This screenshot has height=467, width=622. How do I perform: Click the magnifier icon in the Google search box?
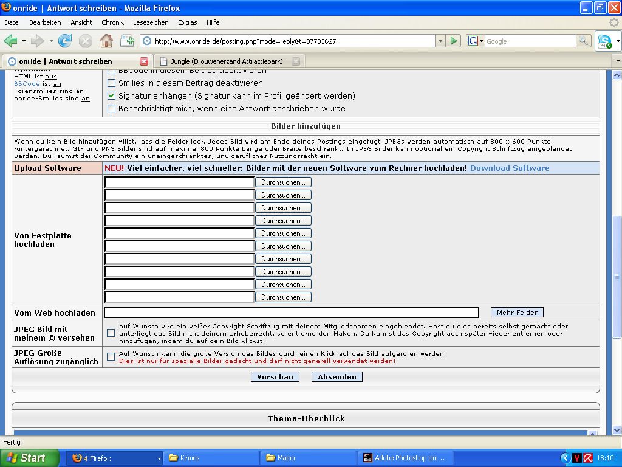coord(584,41)
